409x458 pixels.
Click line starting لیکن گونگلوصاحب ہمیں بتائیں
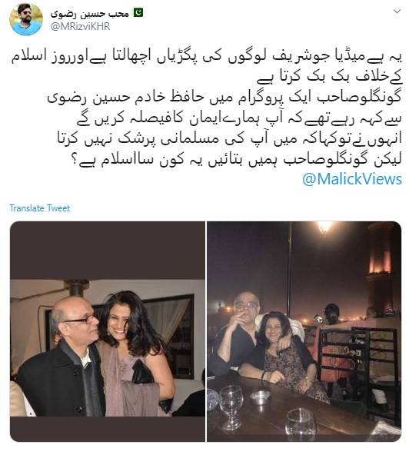pos(237,160)
